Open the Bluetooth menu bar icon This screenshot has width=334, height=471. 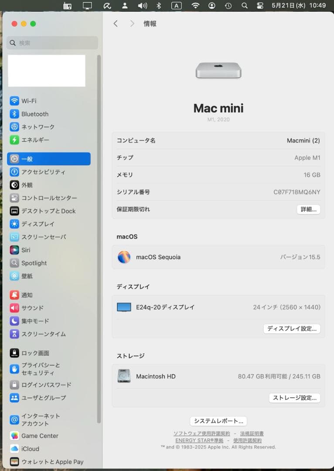tap(159, 5)
